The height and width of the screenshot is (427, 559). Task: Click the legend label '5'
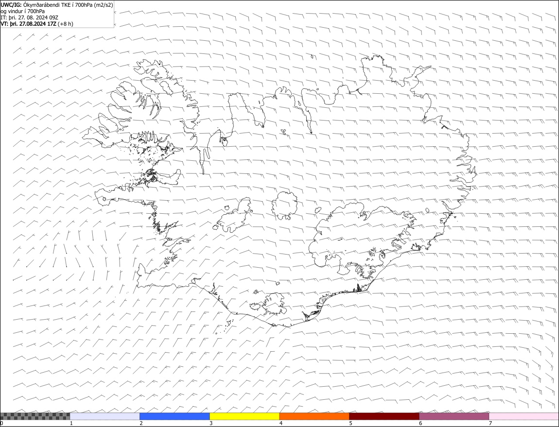(x=351, y=423)
